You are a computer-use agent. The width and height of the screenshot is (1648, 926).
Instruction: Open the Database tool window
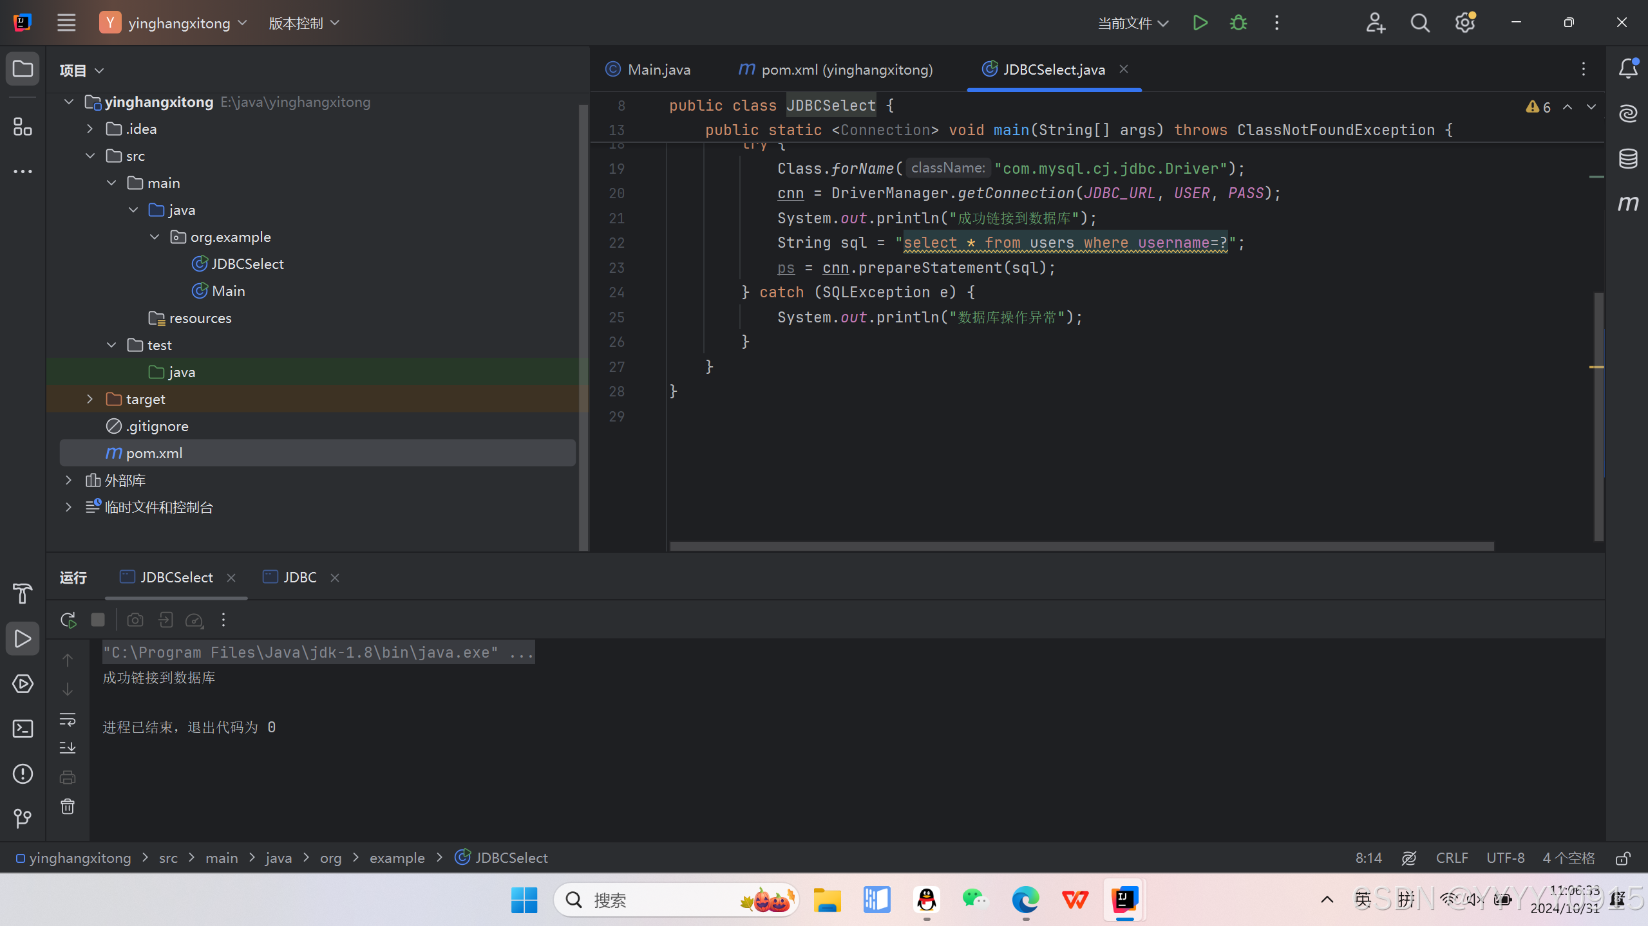(x=1627, y=158)
